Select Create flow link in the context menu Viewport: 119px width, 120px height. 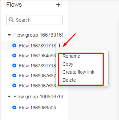click(x=78, y=72)
